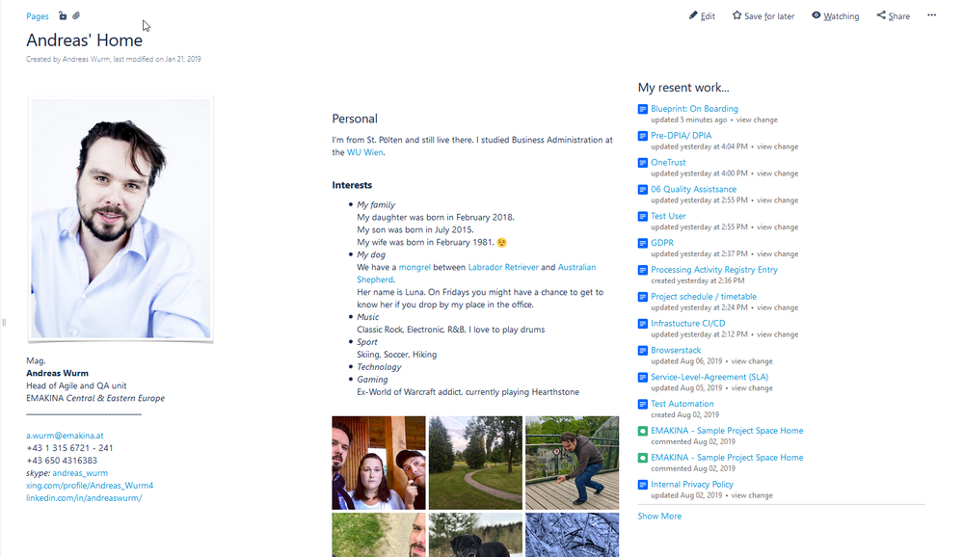
Task: Click page icon next to 06 Quality Assistsance
Action: click(642, 190)
